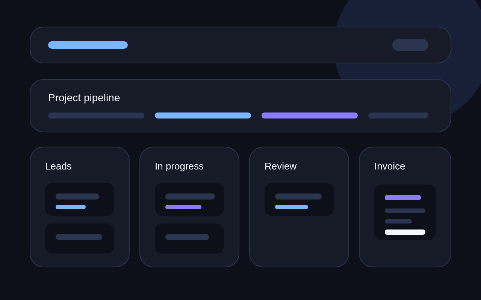Click the Review column title
Viewport: 481px width, 300px height.
pos(281,166)
